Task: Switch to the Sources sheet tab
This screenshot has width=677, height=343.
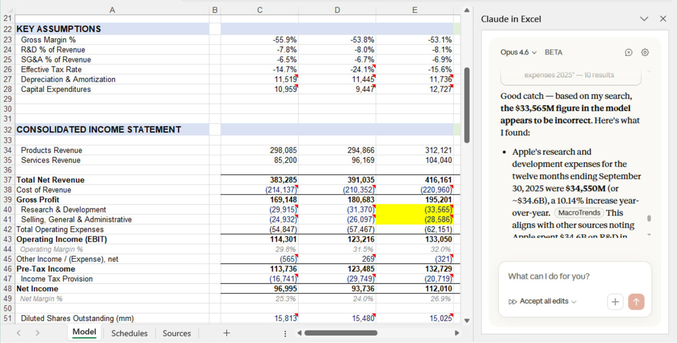Action: click(x=177, y=333)
